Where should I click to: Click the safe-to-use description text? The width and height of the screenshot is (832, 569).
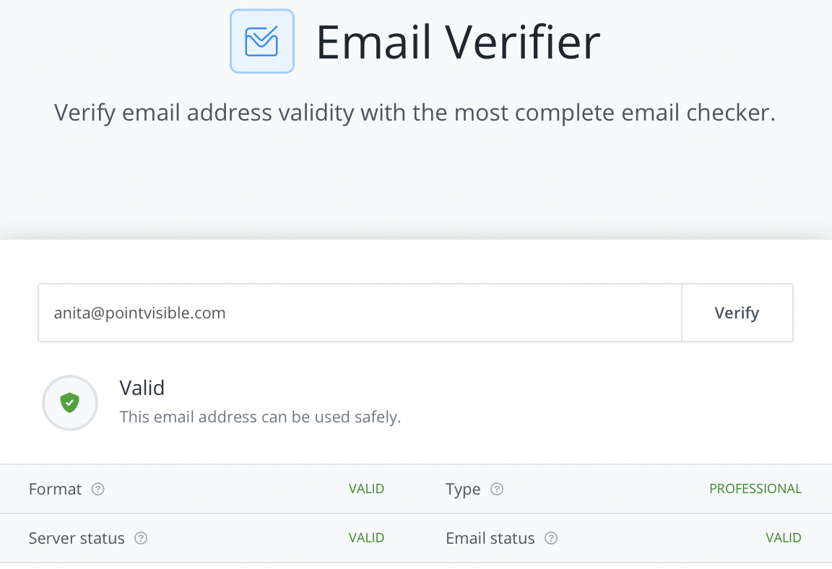click(261, 417)
